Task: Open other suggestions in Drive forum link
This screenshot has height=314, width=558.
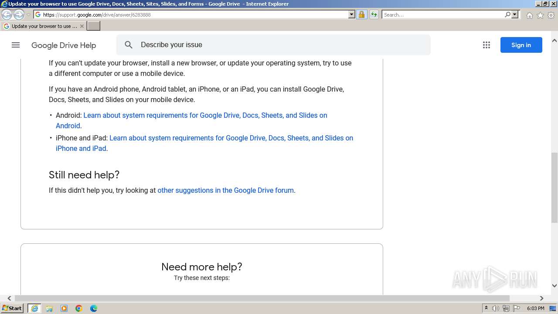Action: coord(225,190)
